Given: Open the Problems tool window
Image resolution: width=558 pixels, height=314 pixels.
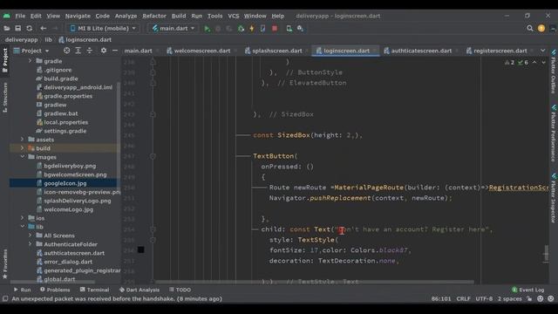Looking at the screenshot, I should pyautogui.click(x=55, y=290).
